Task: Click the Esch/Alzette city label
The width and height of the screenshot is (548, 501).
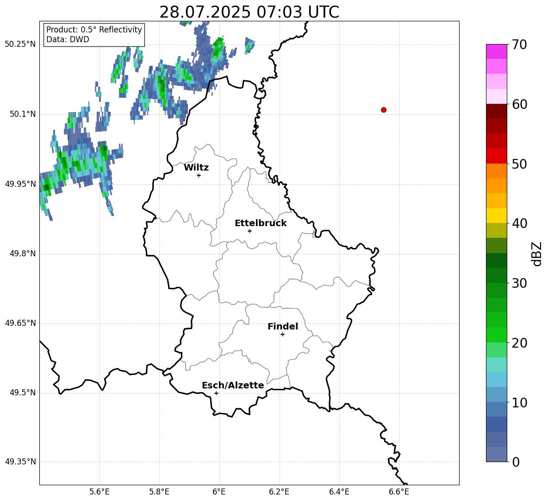Action: click(x=233, y=385)
